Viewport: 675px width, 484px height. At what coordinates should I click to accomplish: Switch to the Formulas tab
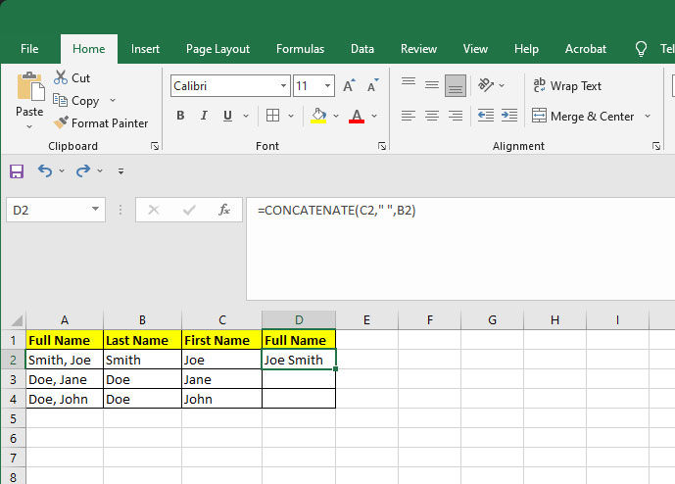(x=300, y=49)
